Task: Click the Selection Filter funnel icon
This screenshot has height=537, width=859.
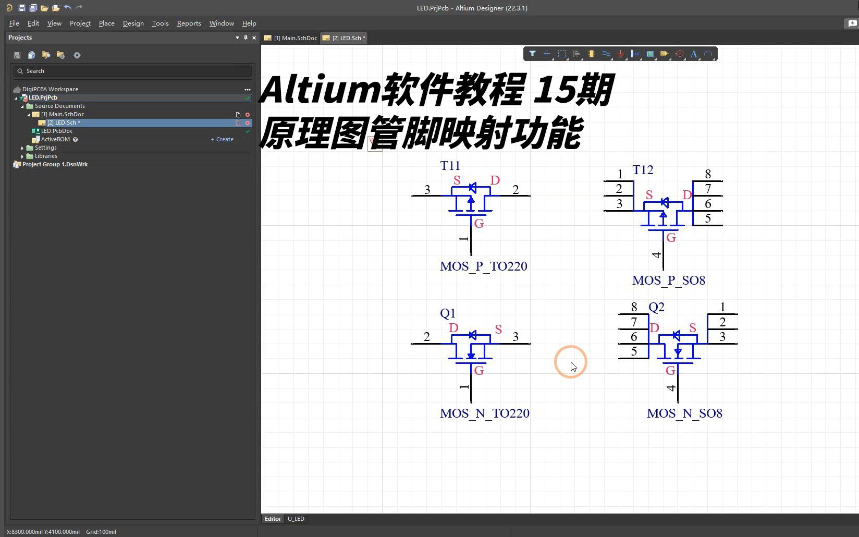Action: click(532, 54)
